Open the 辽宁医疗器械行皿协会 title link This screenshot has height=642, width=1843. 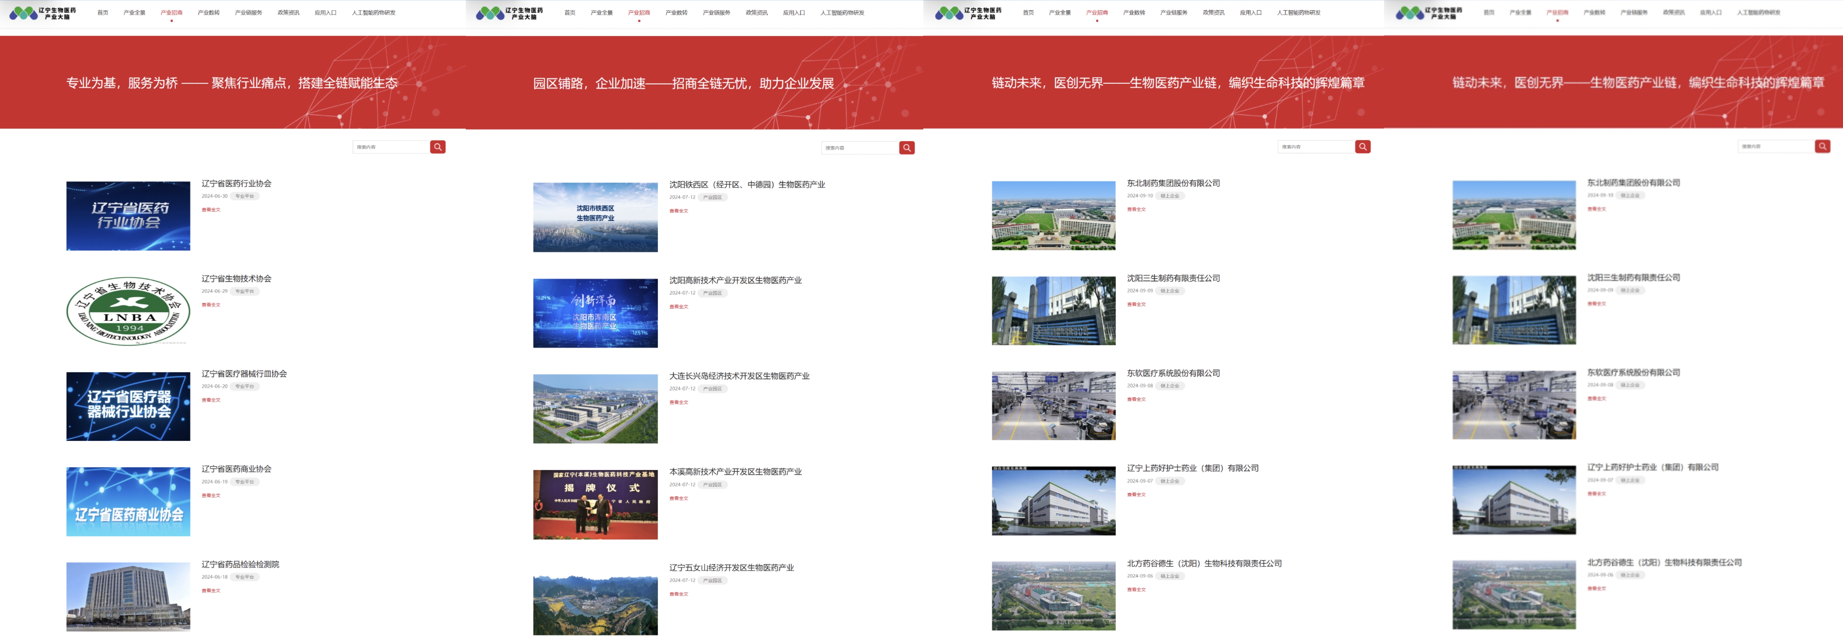[244, 374]
